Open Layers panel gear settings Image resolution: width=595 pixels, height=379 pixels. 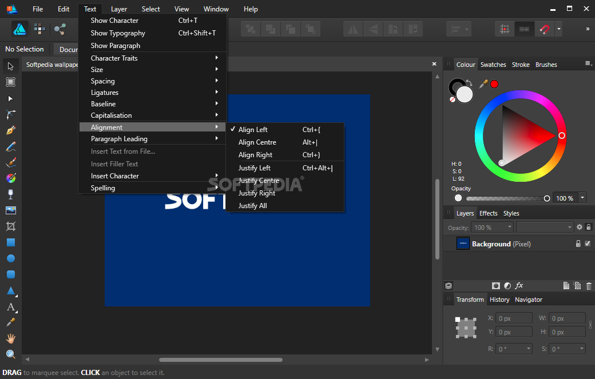coord(580,227)
